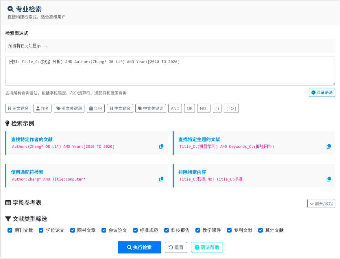Click the Title_C:(机器学习) AND Keywords_C:(神经网络) expression
The height and width of the screenshot is (259, 340).
pyautogui.click(x=227, y=146)
